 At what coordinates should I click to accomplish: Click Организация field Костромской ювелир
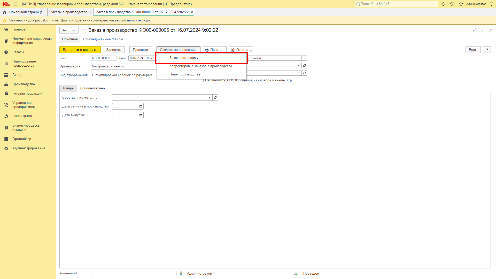pyautogui.click(x=124, y=66)
